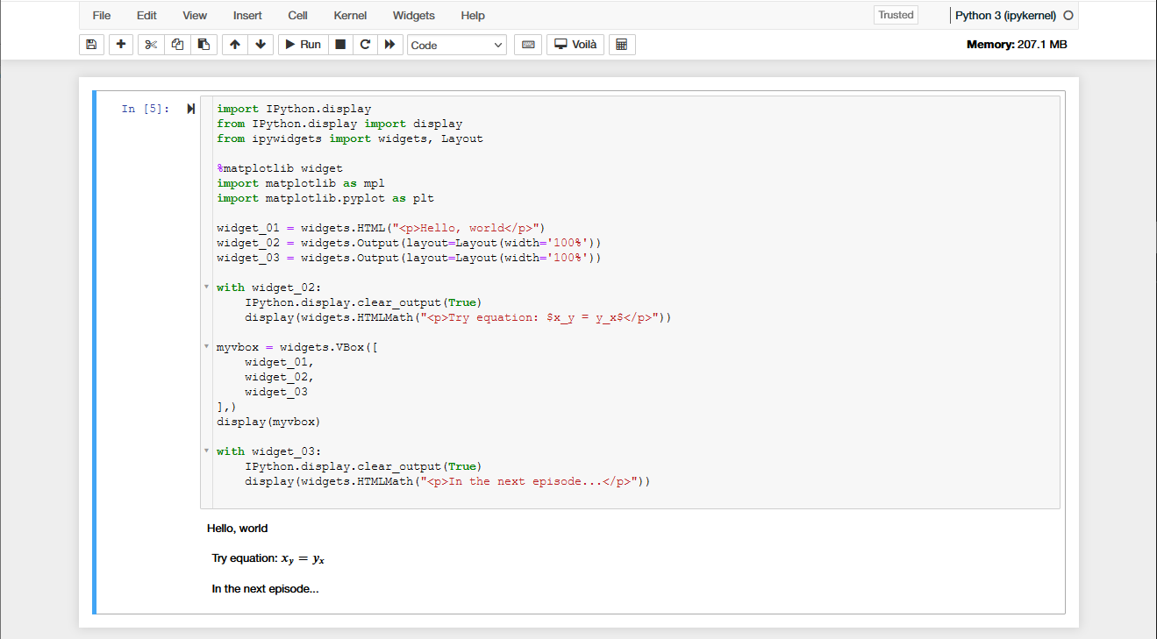This screenshot has width=1157, height=639.
Task: Click the run-this-cell icon beside In [5]
Action: (190, 110)
